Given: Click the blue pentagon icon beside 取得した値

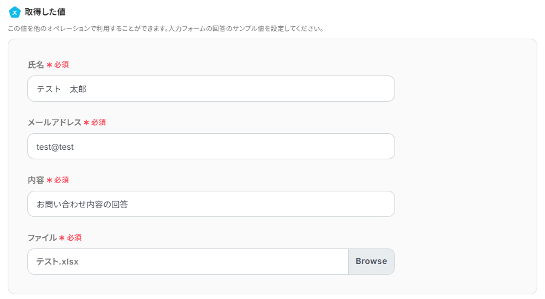Looking at the screenshot, I should click(x=15, y=12).
